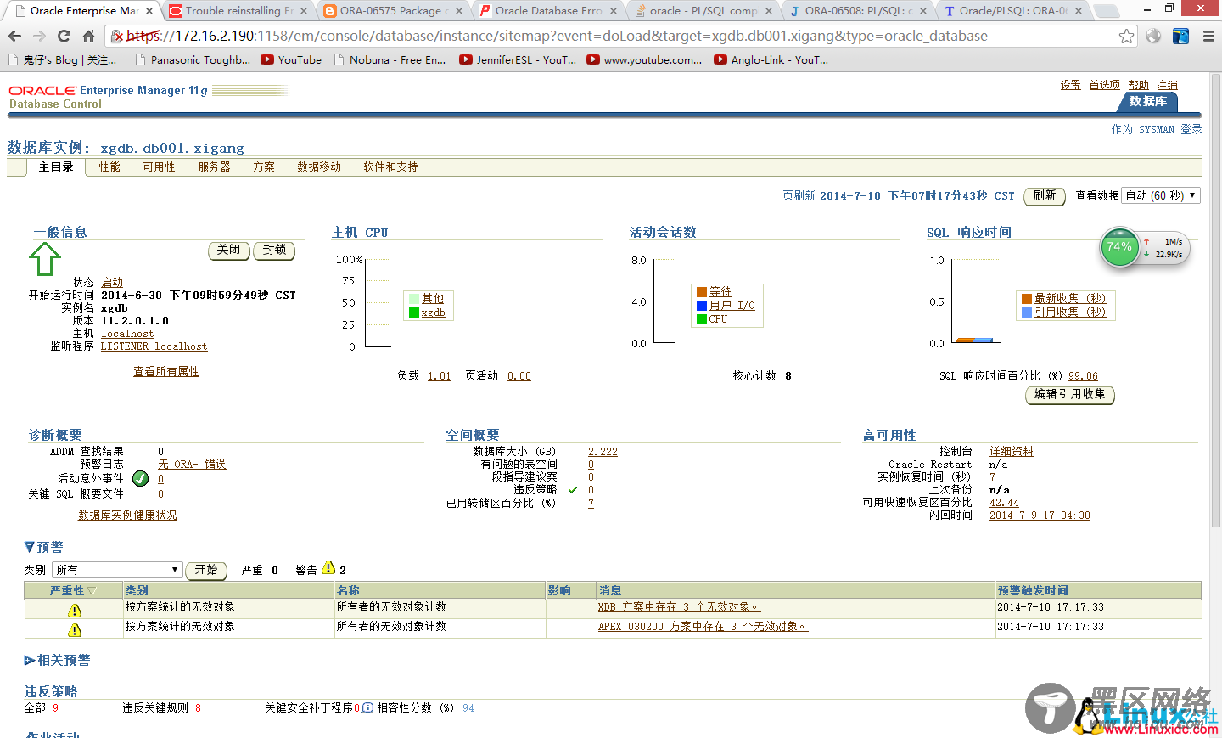Click the 刷新 button

(1045, 195)
